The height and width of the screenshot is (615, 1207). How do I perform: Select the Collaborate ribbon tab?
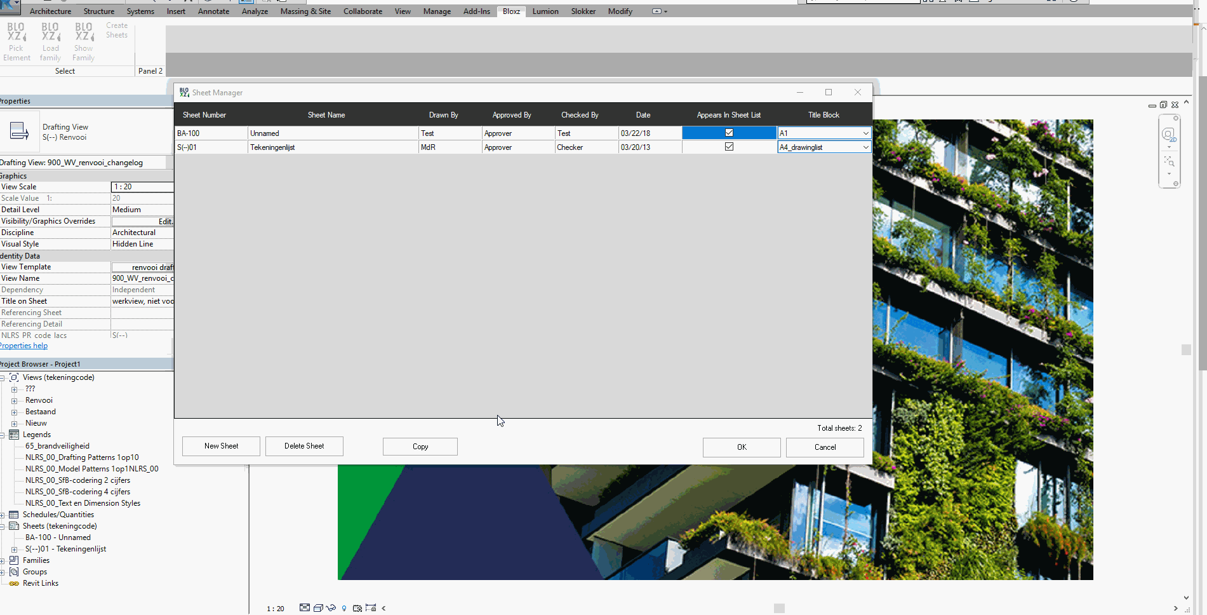pyautogui.click(x=363, y=11)
